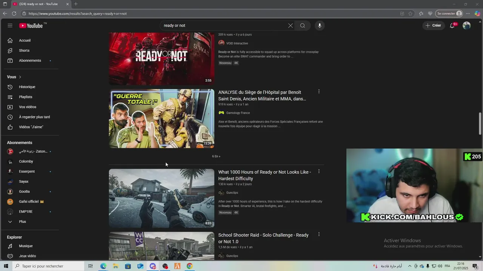The width and height of the screenshot is (483, 271).
Task: Add page to favorites star
Action: point(410,14)
